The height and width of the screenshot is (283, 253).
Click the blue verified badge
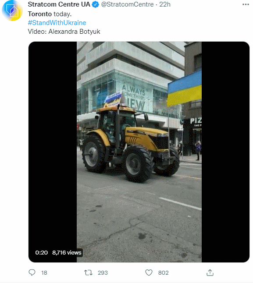coord(95,4)
